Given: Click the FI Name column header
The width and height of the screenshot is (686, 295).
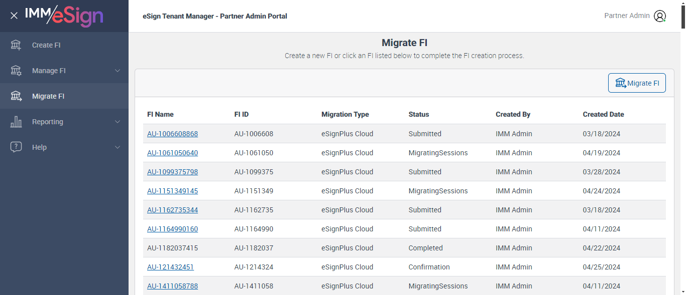Looking at the screenshot, I should (160, 114).
